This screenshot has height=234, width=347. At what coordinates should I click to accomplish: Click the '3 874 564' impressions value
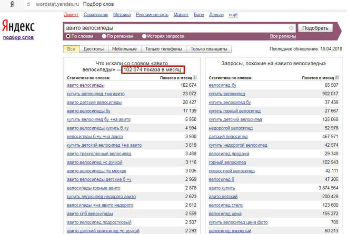329,188
